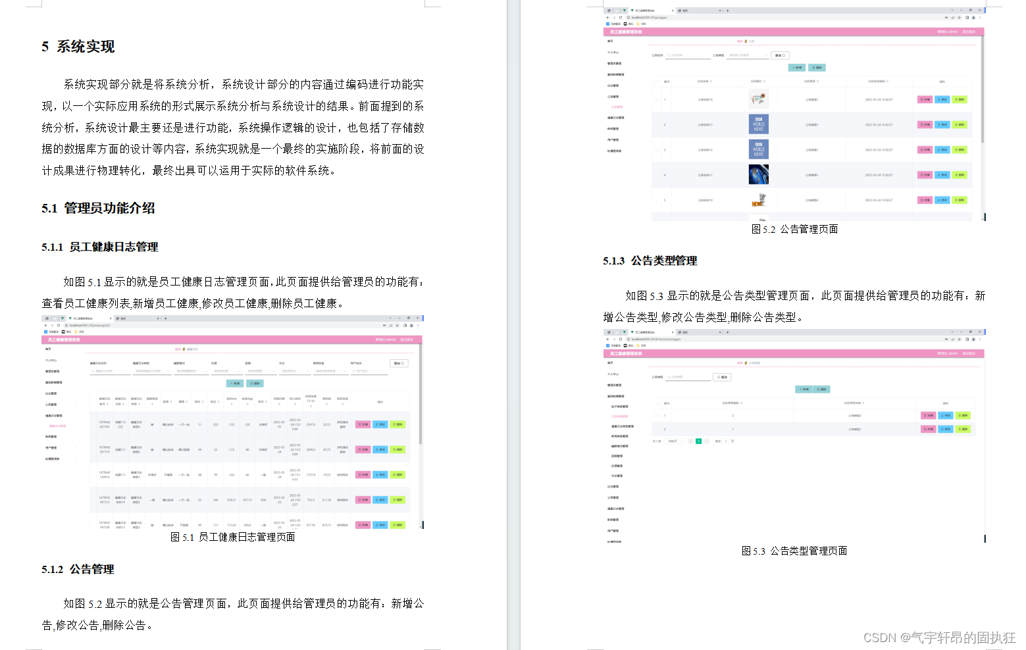
Task: Tick checkbox of row 2 in Figure 5.2
Action: pyautogui.click(x=656, y=124)
